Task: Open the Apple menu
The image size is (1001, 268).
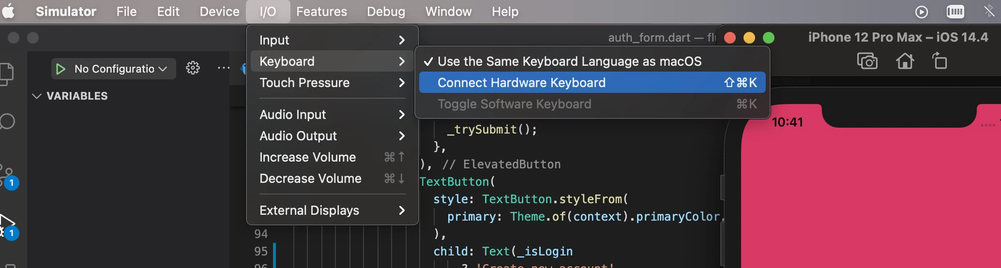Action: (x=8, y=11)
